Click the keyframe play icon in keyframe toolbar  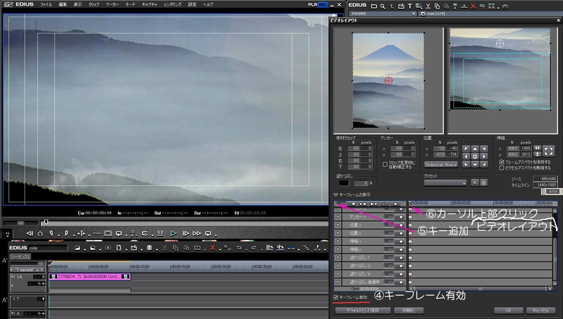(395, 204)
